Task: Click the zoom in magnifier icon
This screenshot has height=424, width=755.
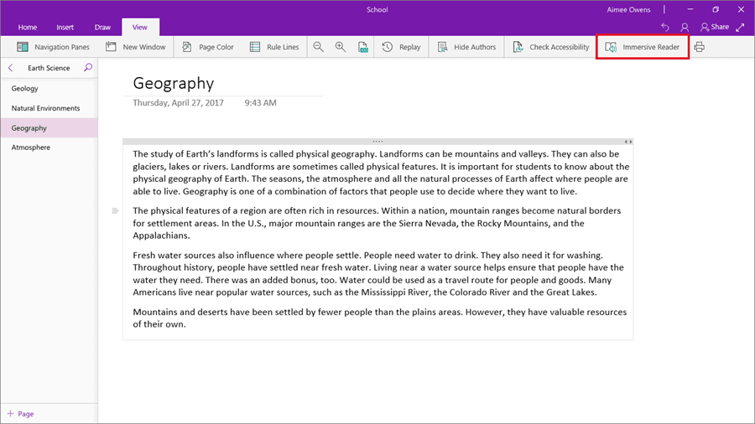Action: pyautogui.click(x=341, y=47)
